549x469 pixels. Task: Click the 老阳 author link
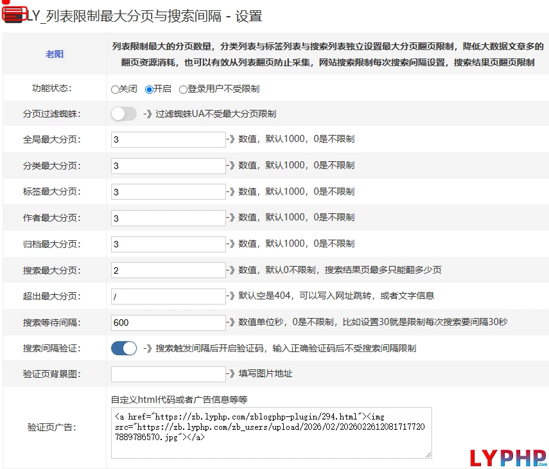click(55, 55)
